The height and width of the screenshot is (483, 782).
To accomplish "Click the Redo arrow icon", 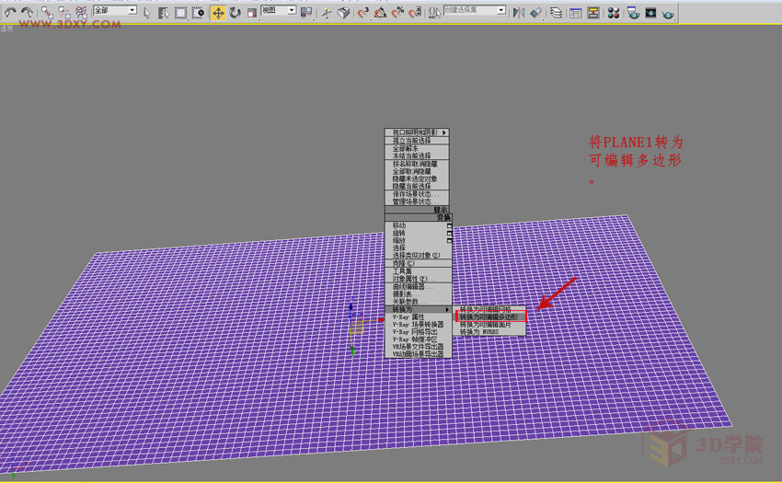I will tap(27, 12).
